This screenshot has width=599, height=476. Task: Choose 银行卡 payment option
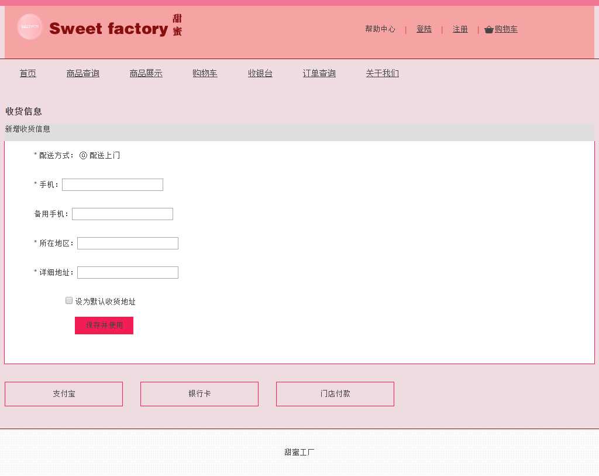click(199, 394)
